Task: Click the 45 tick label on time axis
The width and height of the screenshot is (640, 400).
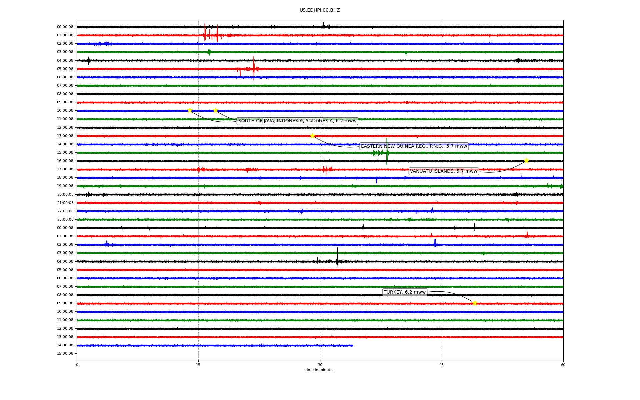Action: click(x=442, y=365)
